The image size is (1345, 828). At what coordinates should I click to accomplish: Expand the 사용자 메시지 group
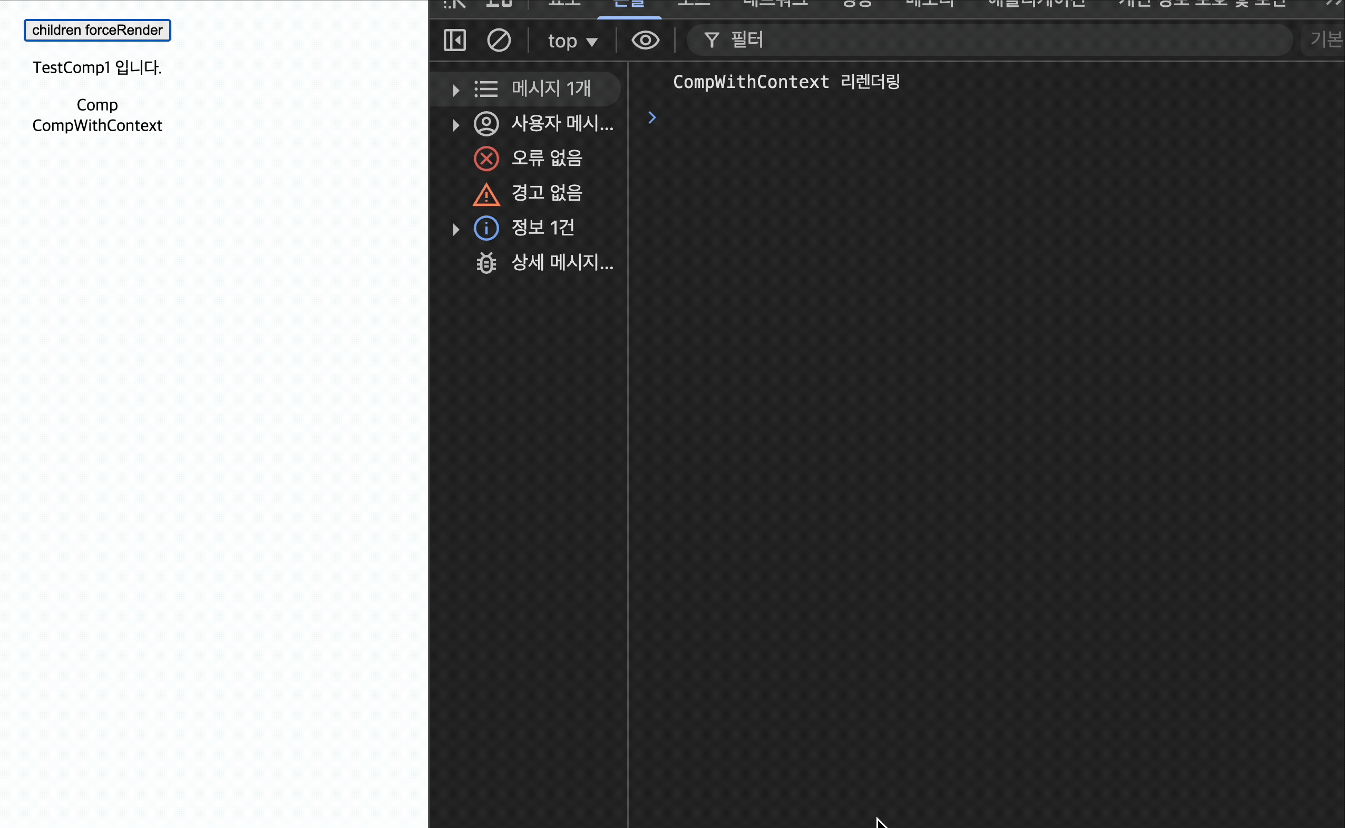click(x=455, y=125)
